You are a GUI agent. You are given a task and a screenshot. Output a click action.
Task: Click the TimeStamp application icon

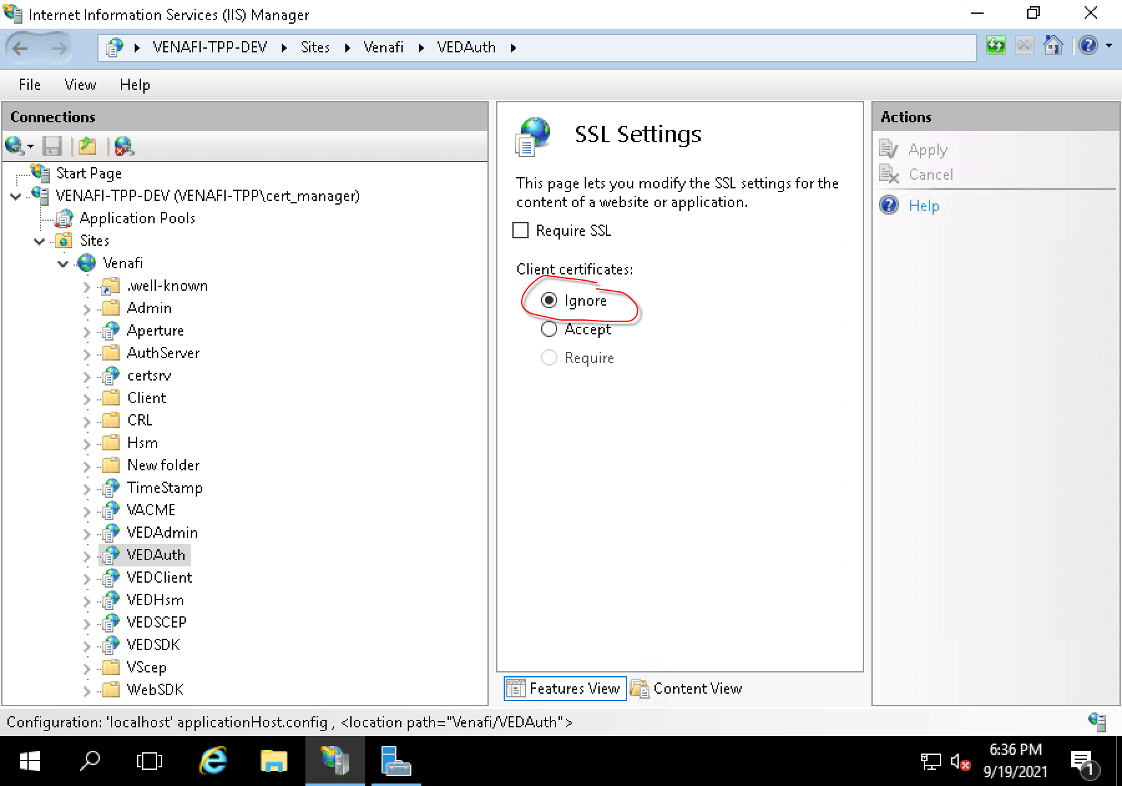(x=111, y=487)
